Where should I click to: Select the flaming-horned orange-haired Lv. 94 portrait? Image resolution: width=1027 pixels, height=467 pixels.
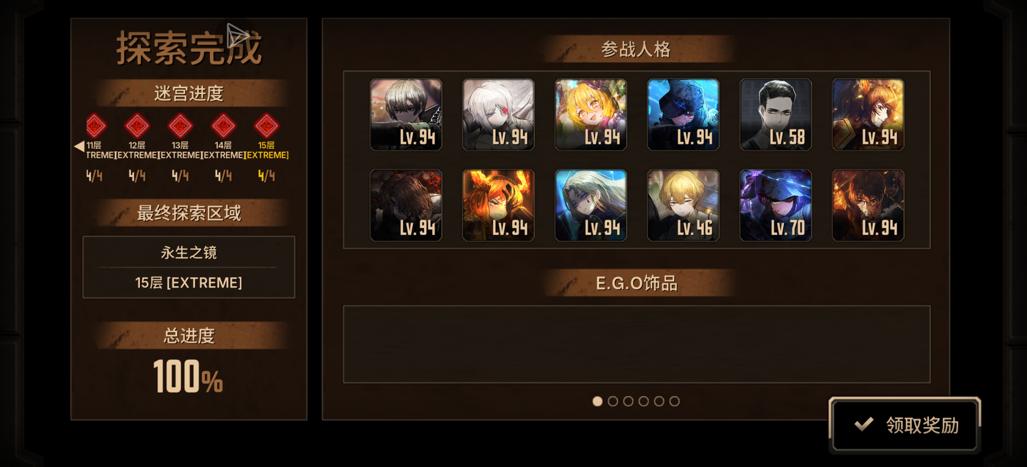pyautogui.click(x=498, y=205)
